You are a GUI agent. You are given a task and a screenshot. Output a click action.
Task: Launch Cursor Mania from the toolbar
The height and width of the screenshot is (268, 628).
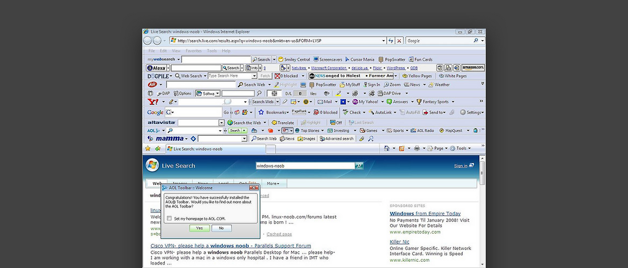tap(359, 59)
